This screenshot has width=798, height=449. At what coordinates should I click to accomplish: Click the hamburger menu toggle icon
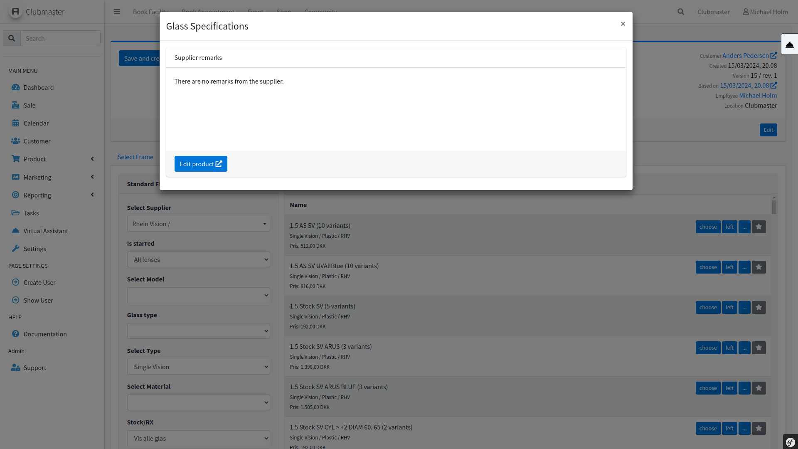(x=117, y=12)
